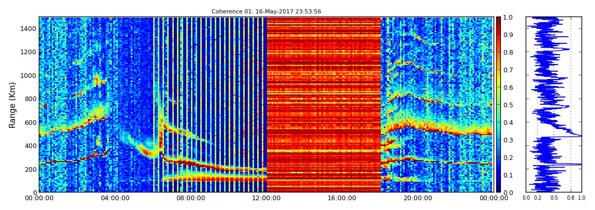Click the dark blue bottom of the colorbar

click(x=498, y=189)
